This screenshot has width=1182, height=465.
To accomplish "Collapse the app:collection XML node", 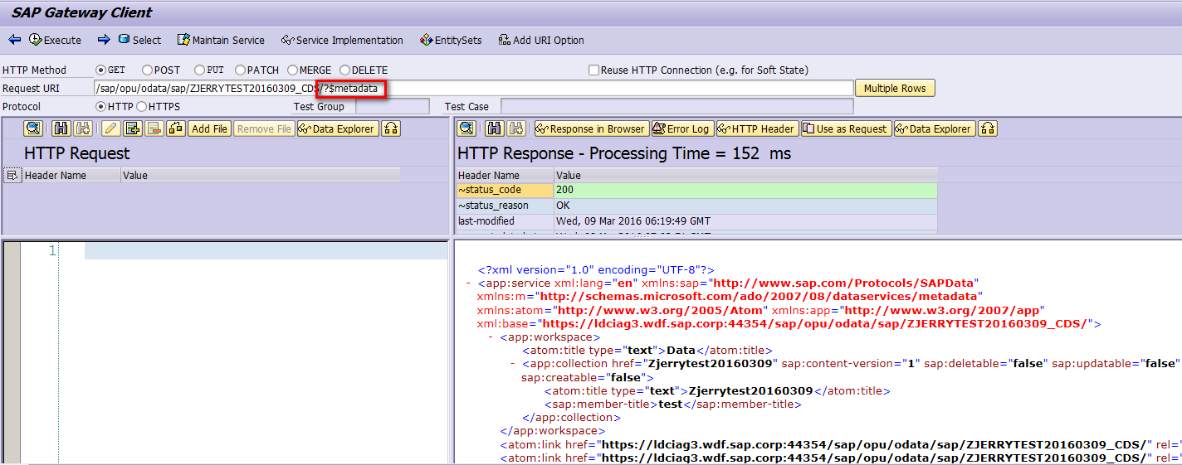I will (513, 364).
